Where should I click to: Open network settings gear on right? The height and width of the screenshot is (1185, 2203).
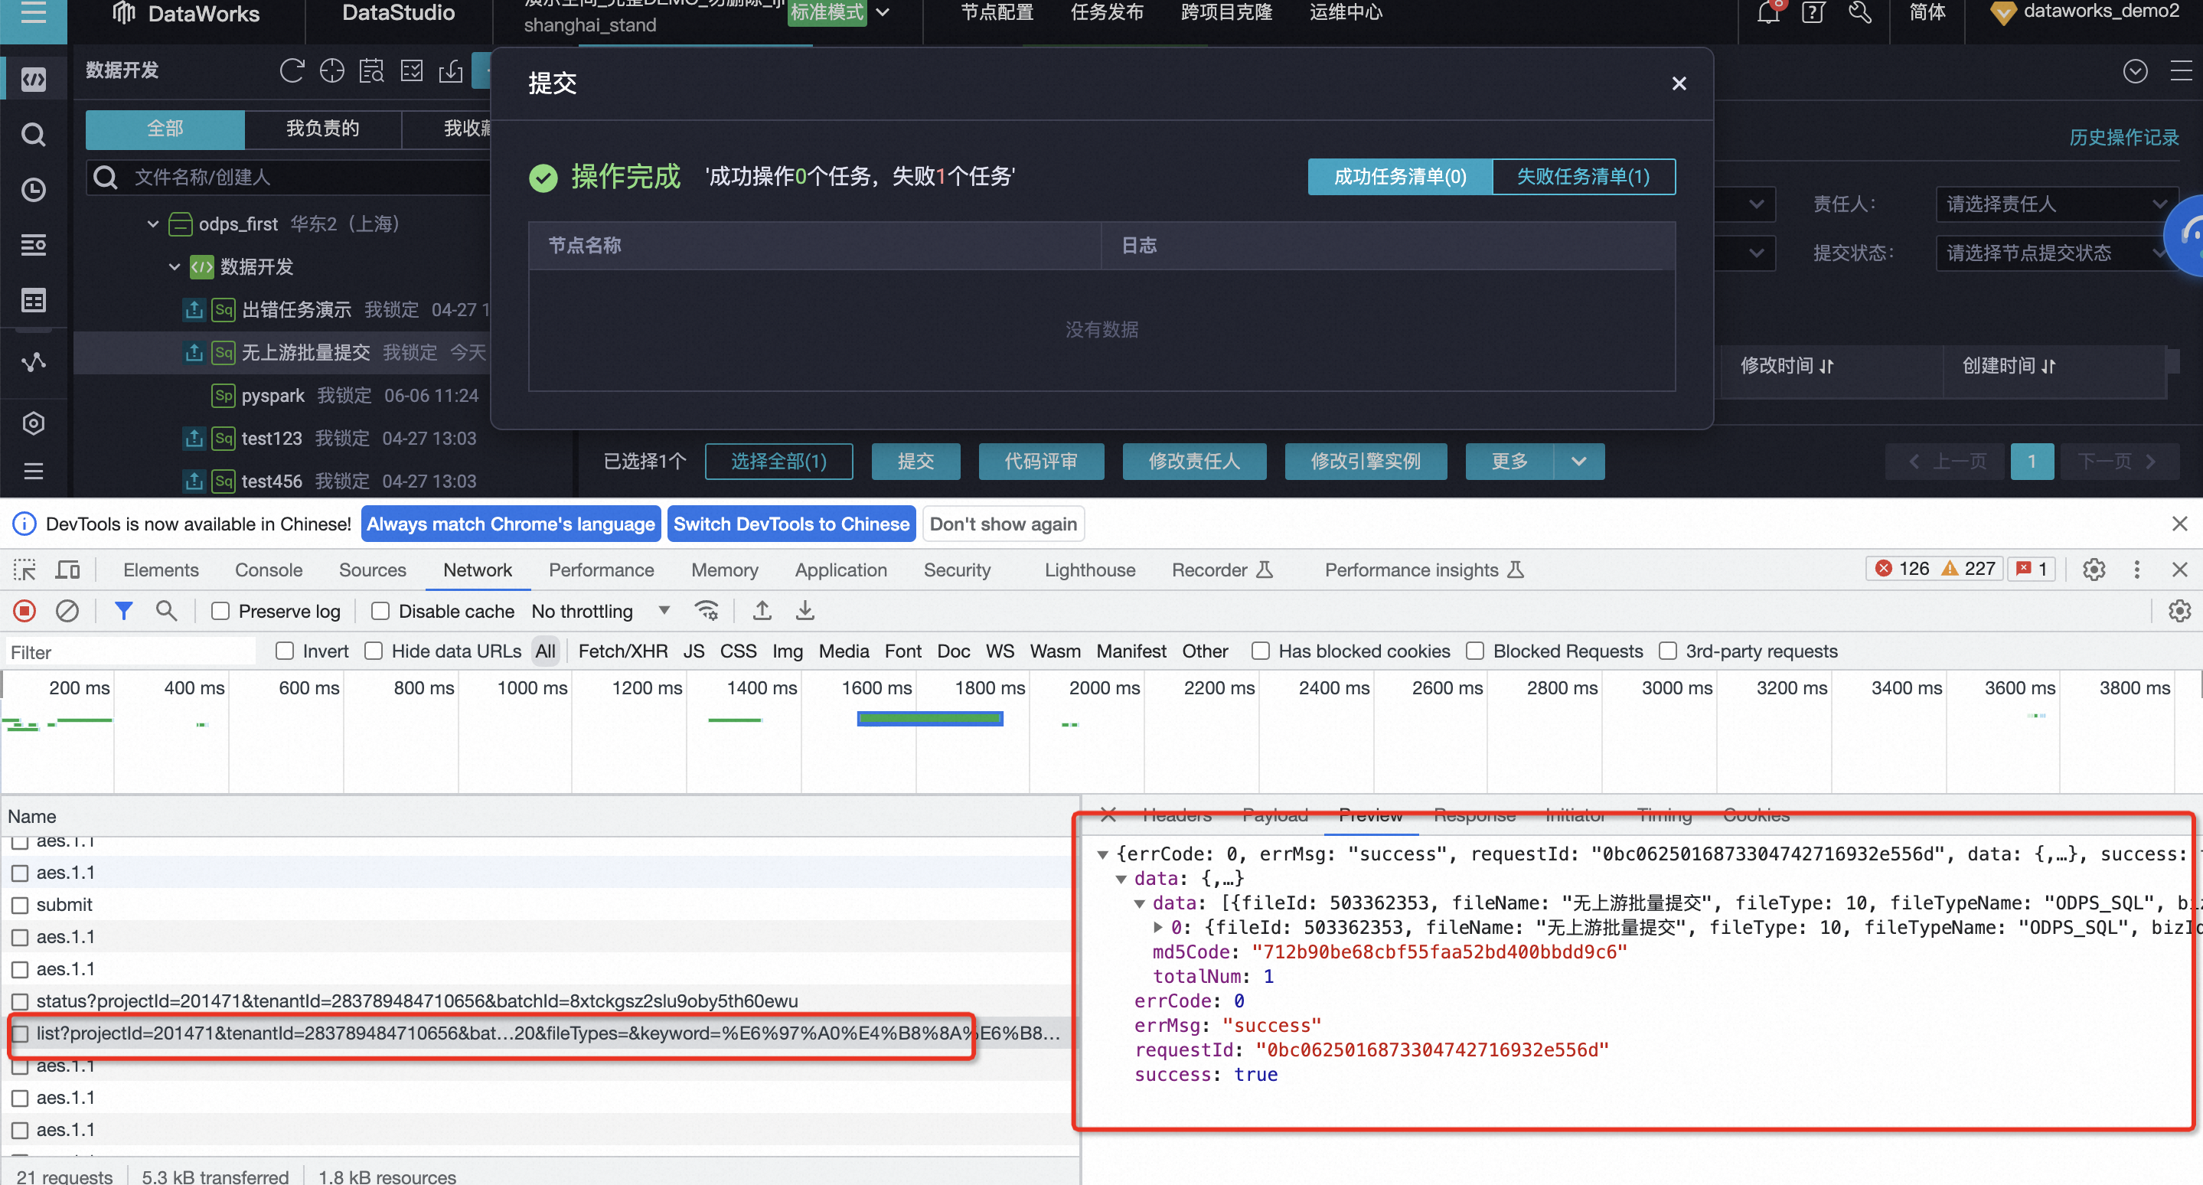2179,610
